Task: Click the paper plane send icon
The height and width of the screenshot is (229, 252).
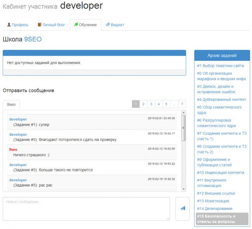Action: (x=183, y=208)
